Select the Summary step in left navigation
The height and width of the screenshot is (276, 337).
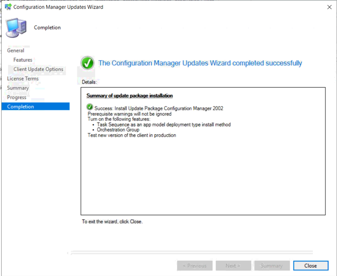(18, 88)
